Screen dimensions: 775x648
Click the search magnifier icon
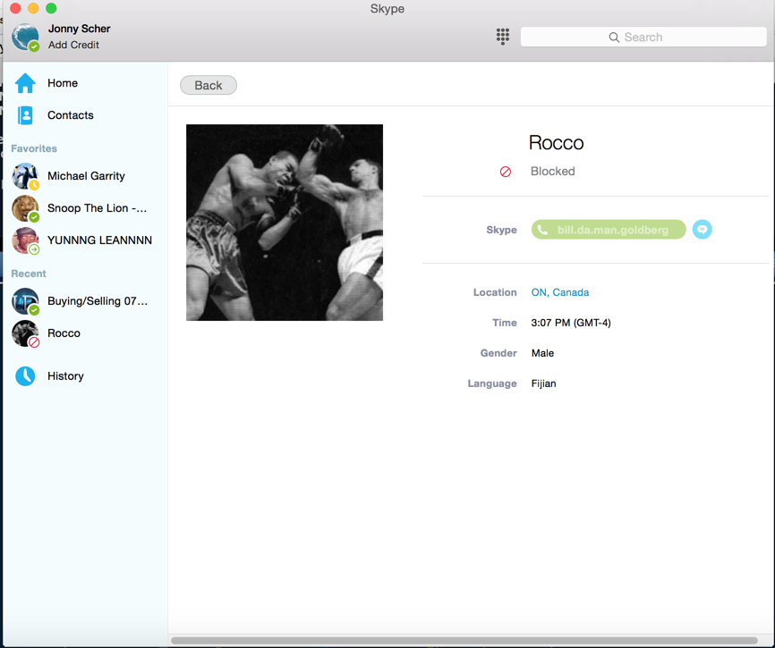coord(614,38)
